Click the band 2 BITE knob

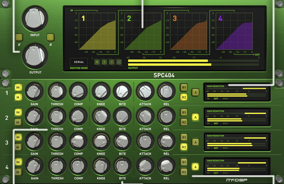122,116
